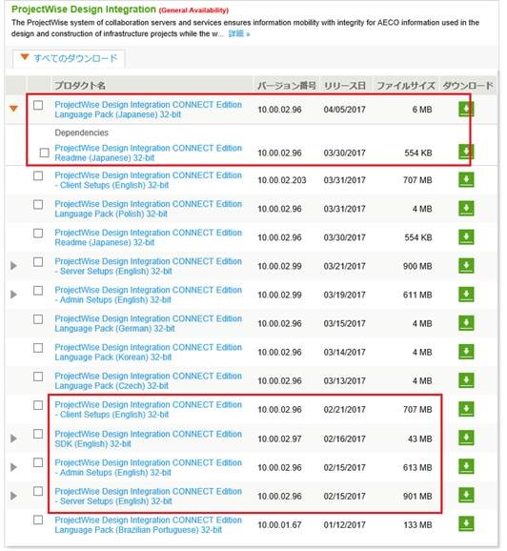Image resolution: width=507 pixels, height=551 pixels.
Task: Download Server Setups 901 MB green icon
Action: (x=466, y=496)
